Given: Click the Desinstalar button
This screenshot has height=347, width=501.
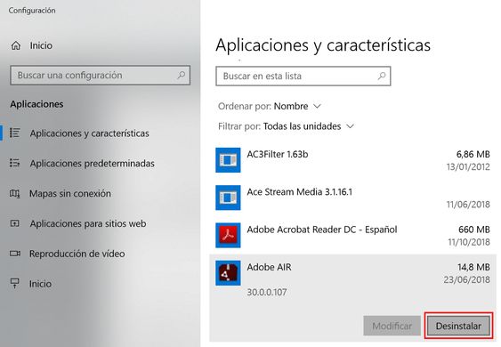Looking at the screenshot, I should pyautogui.click(x=458, y=326).
